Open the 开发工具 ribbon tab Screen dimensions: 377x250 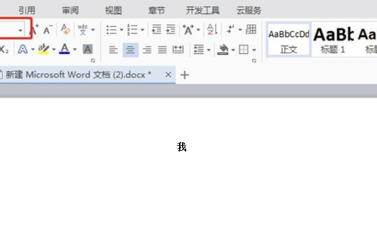pyautogui.click(x=202, y=10)
